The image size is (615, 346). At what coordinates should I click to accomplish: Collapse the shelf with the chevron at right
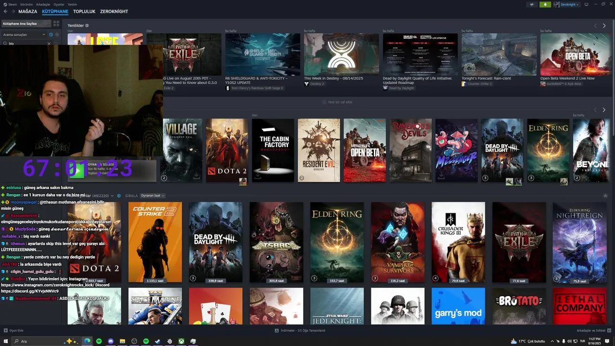tap(605, 196)
